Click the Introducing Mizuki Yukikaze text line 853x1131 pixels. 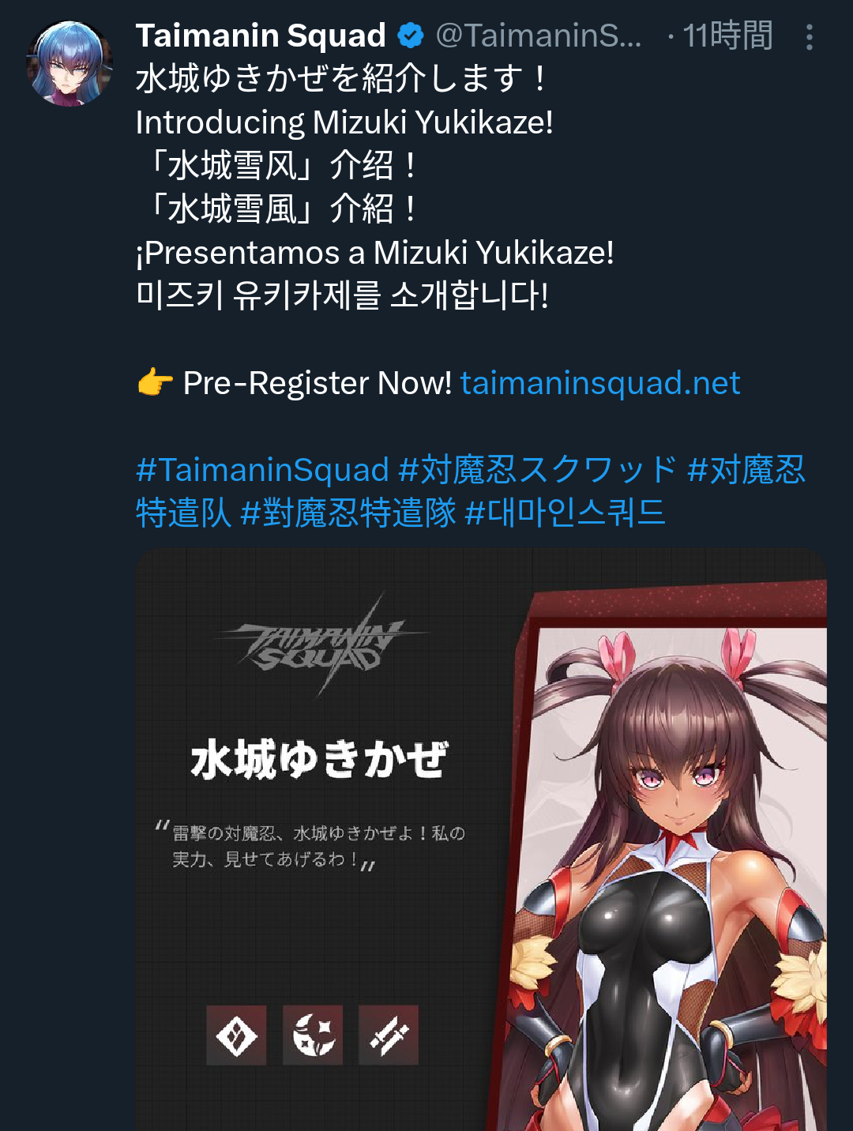(x=344, y=122)
